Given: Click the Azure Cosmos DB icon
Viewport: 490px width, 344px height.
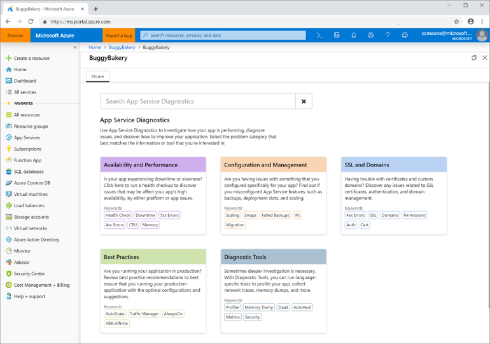Looking at the screenshot, I should 9,183.
